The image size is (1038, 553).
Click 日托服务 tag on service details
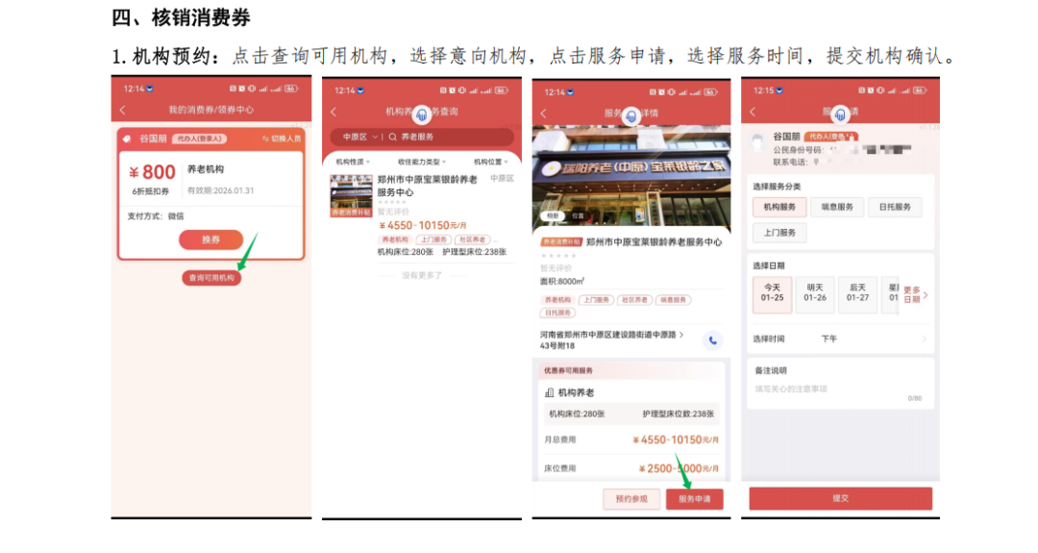click(557, 313)
